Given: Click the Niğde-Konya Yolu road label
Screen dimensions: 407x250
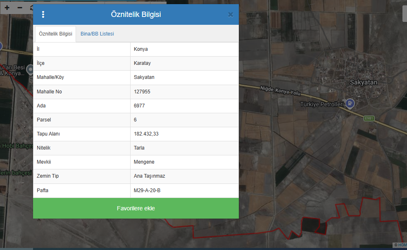Looking at the screenshot, I should tap(280, 90).
